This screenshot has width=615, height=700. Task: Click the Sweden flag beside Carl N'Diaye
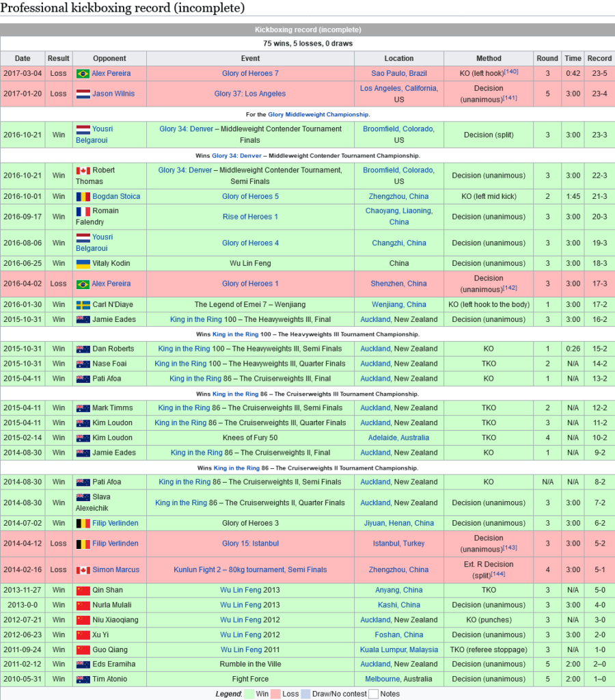click(x=83, y=305)
